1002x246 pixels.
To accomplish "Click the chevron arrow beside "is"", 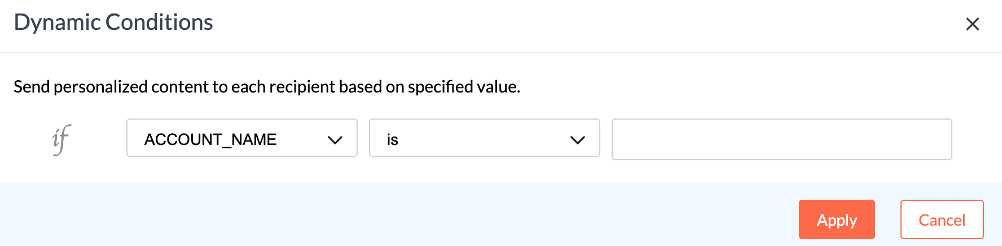I will 577,140.
